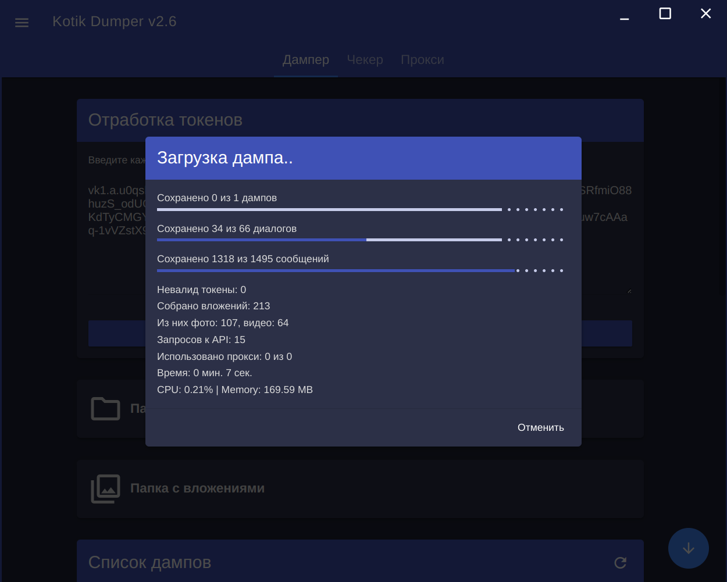Minimize the Kotik Dumper window
Image resolution: width=727 pixels, height=582 pixels.
pyautogui.click(x=625, y=19)
